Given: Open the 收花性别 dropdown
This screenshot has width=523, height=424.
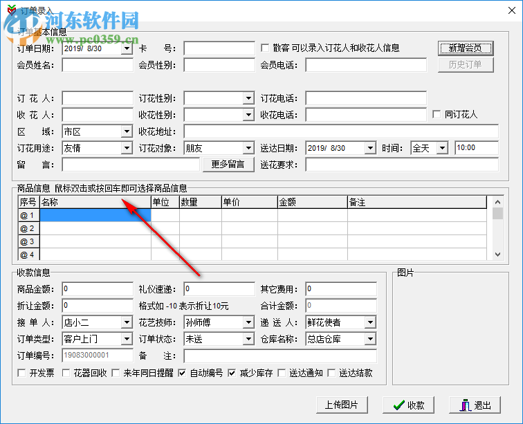Looking at the screenshot, I should click(248, 115).
